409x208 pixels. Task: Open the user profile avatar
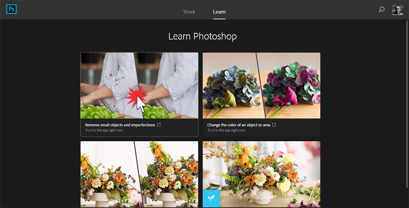pos(397,10)
